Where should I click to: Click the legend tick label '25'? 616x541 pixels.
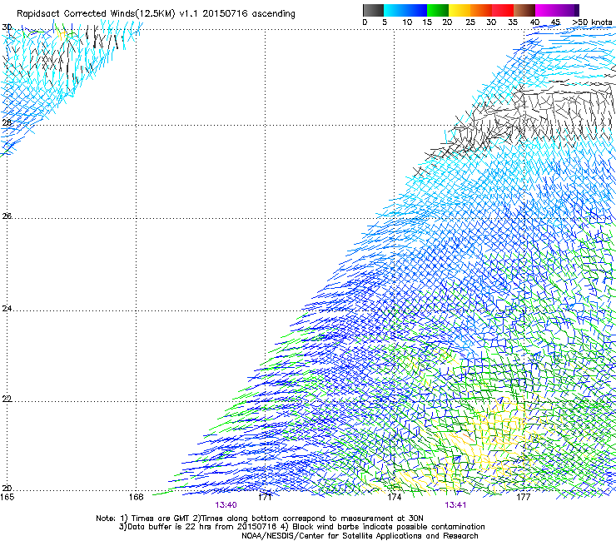(x=470, y=22)
